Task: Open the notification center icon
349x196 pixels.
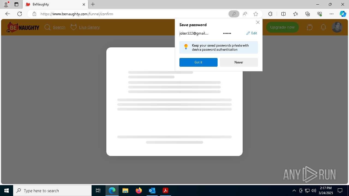Action: pyautogui.click(x=340, y=191)
